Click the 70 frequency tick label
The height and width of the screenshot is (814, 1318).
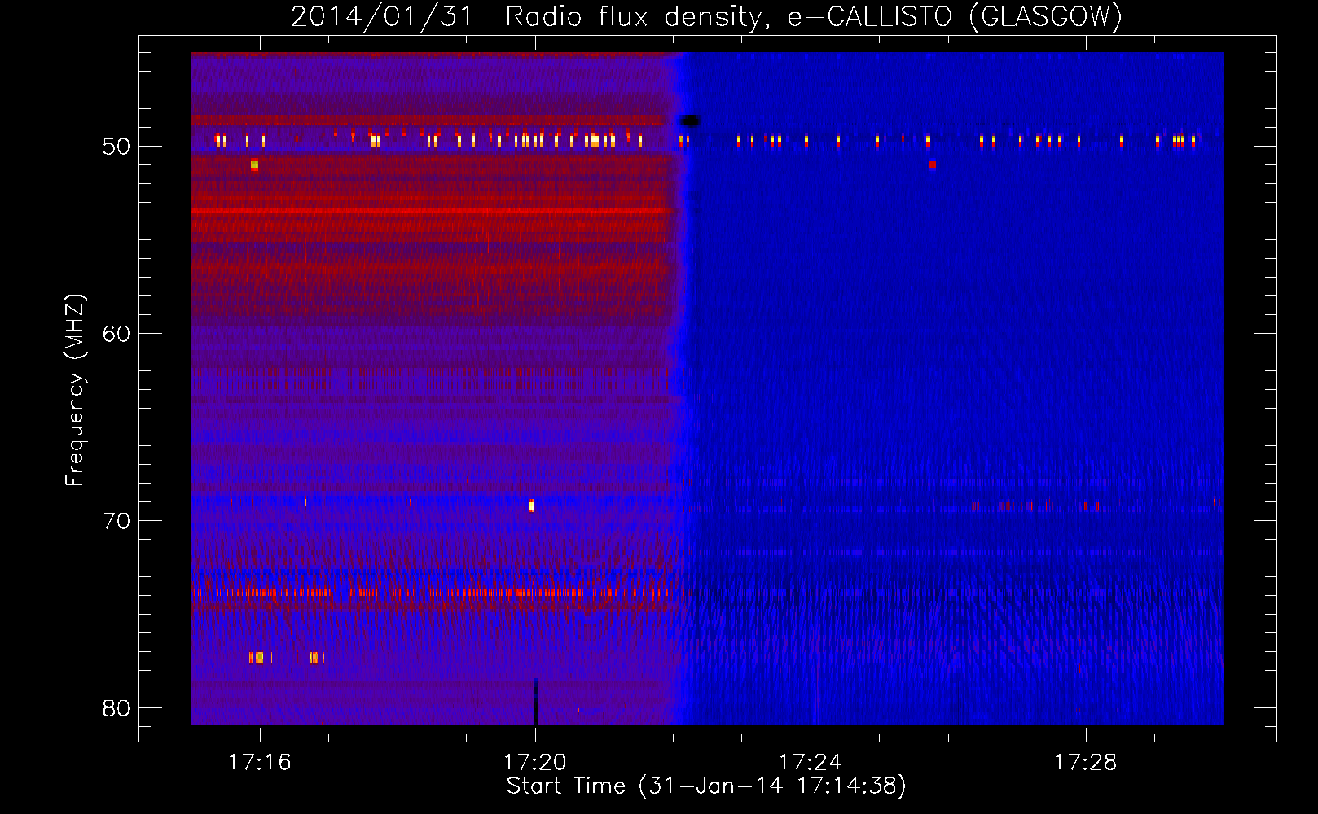(x=116, y=521)
